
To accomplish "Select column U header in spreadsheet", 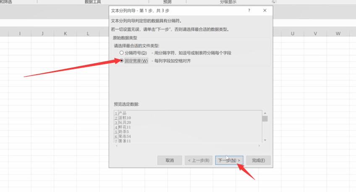I will (293, 34).
